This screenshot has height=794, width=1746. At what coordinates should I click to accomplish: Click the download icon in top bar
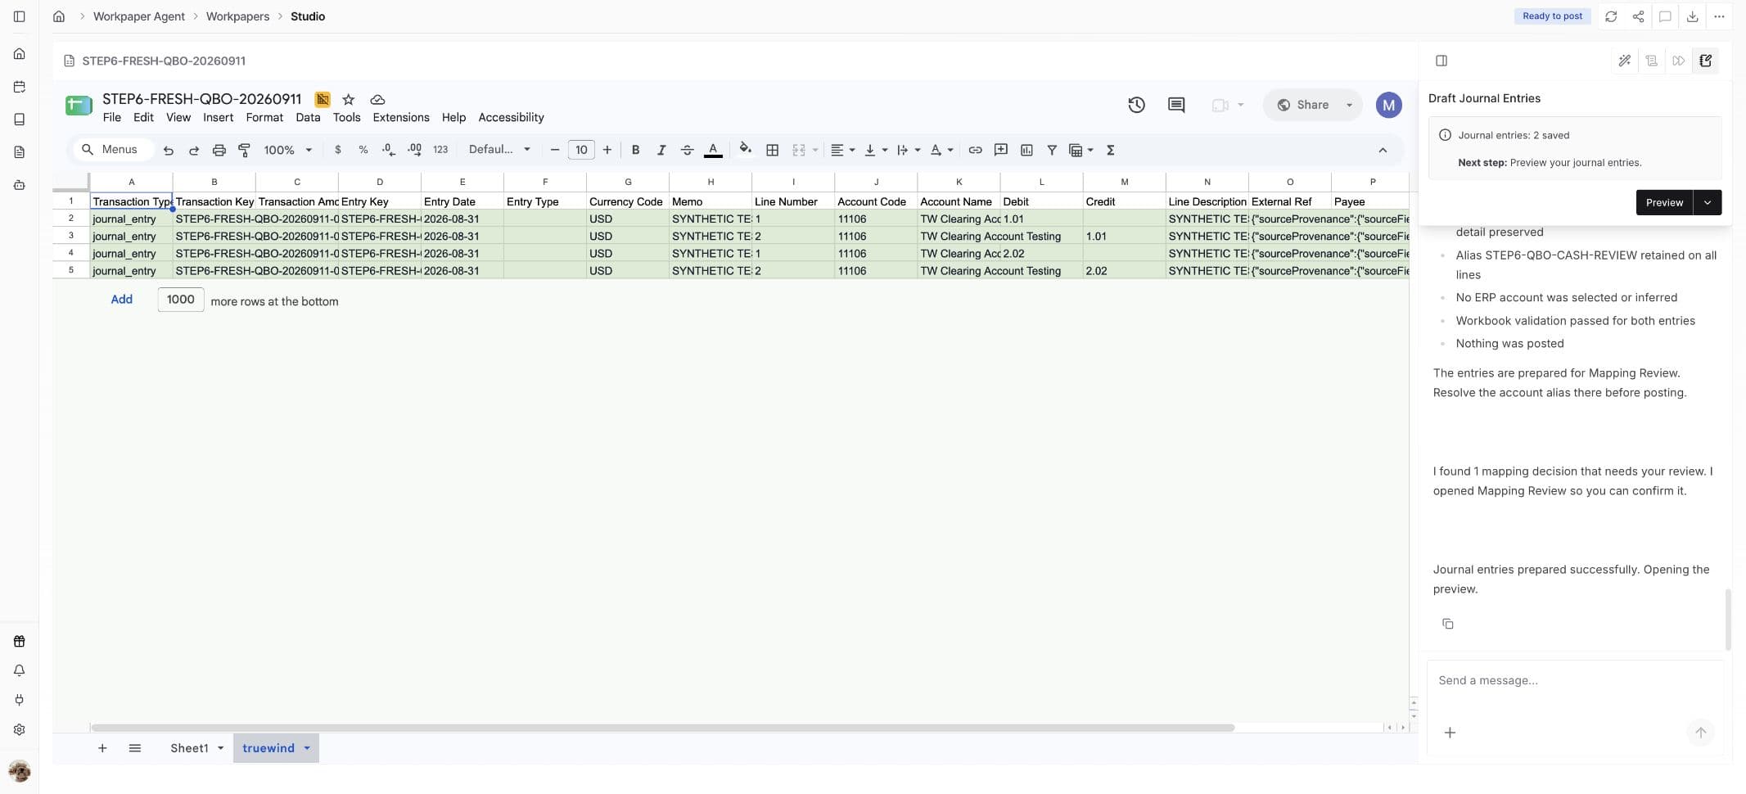pyautogui.click(x=1692, y=16)
